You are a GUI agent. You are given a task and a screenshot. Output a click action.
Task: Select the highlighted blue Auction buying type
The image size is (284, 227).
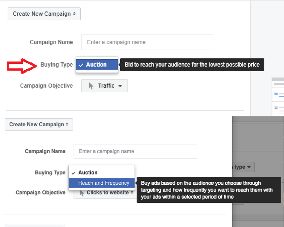tap(97, 65)
